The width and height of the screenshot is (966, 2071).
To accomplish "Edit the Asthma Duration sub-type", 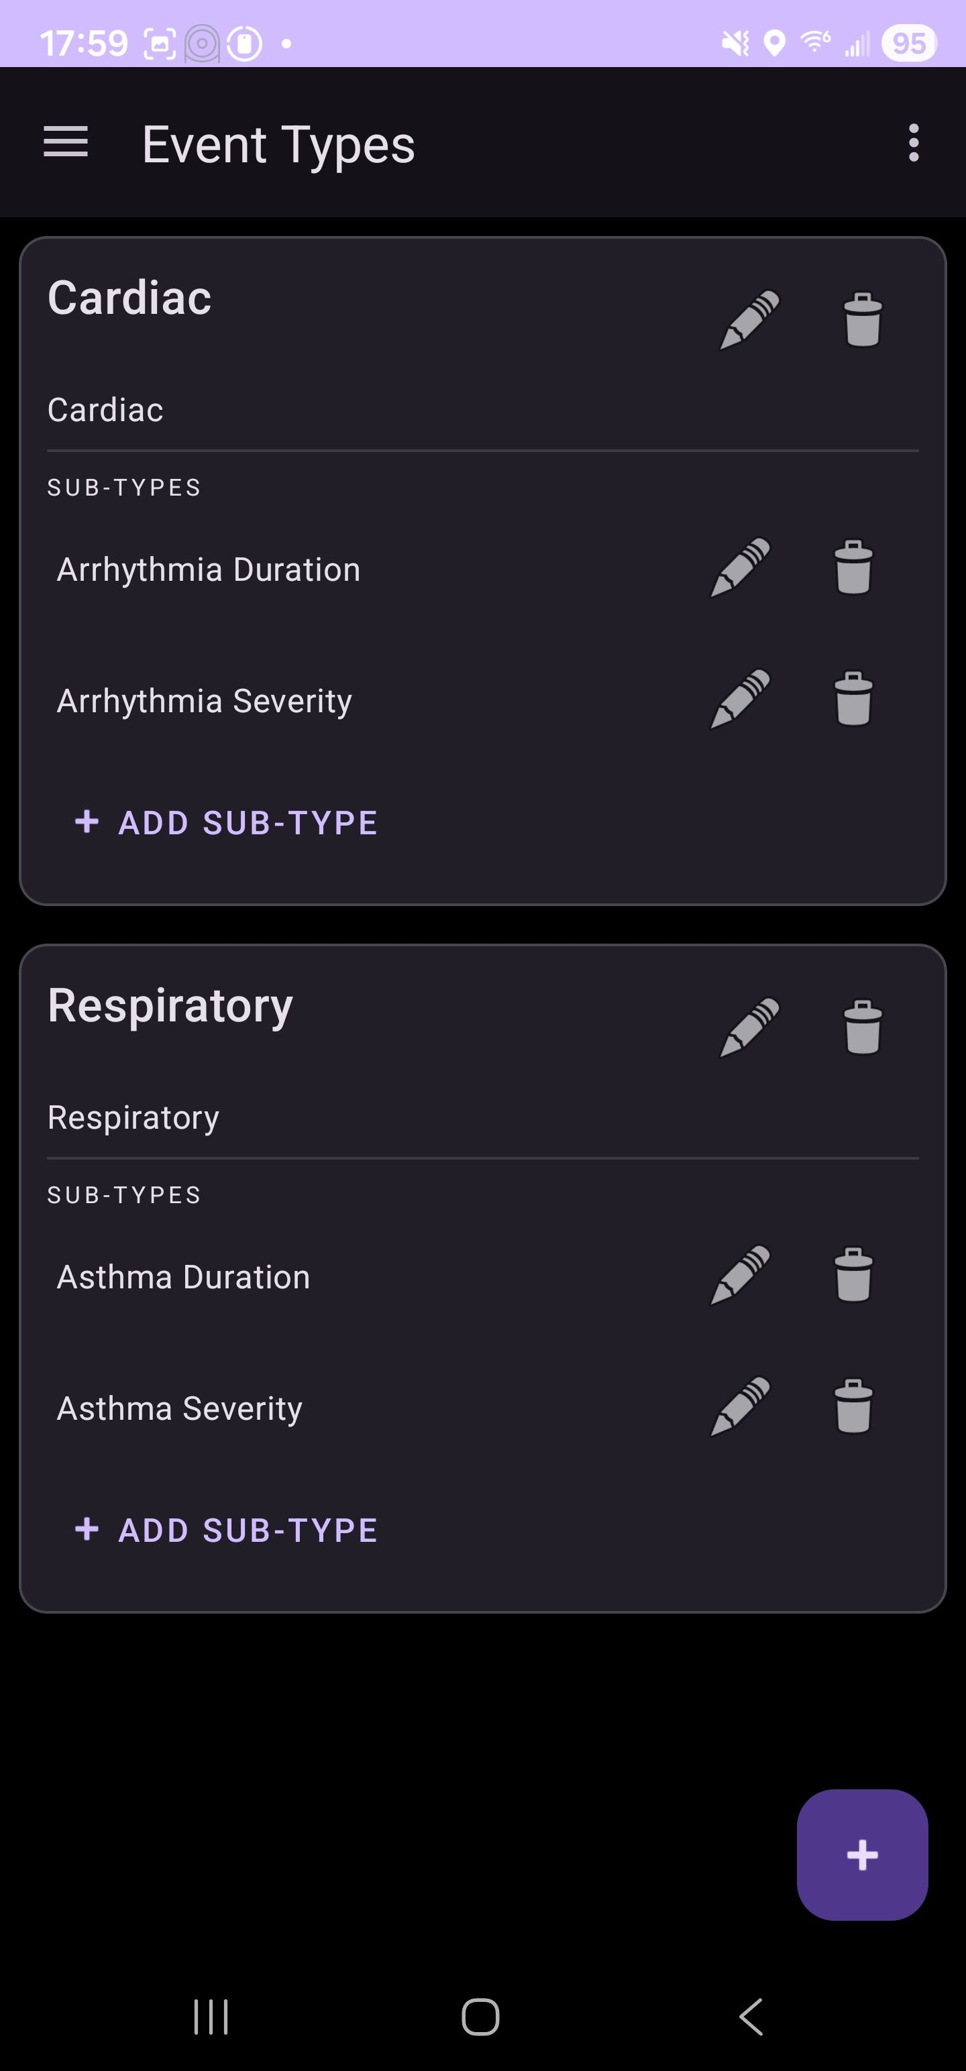I will point(740,1275).
